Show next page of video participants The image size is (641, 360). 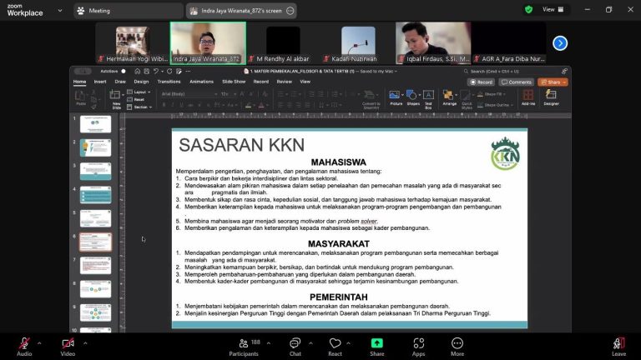click(x=560, y=42)
